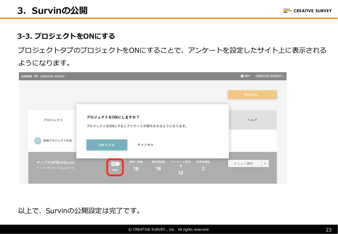Click the dialog title プロジェクトをONにしますか？
338x234 pixels.
(113, 117)
